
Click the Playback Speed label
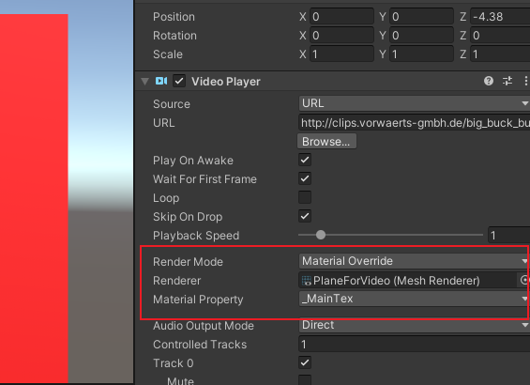tap(196, 236)
